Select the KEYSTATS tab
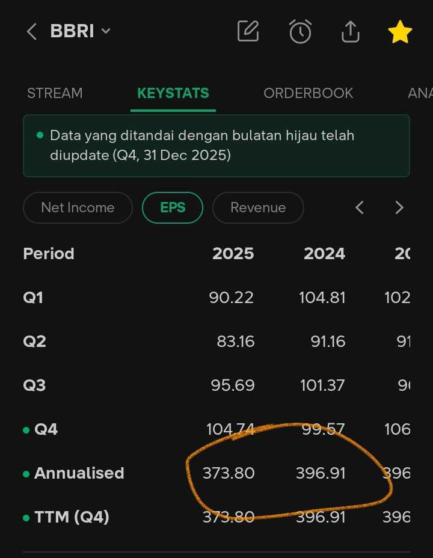Image resolution: width=433 pixels, height=558 pixels. click(x=173, y=93)
